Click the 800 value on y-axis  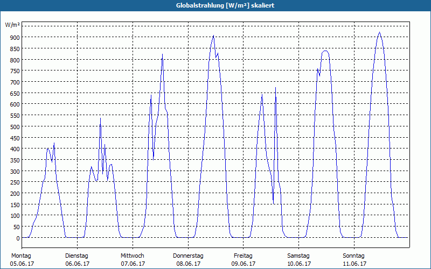[x=15, y=60]
